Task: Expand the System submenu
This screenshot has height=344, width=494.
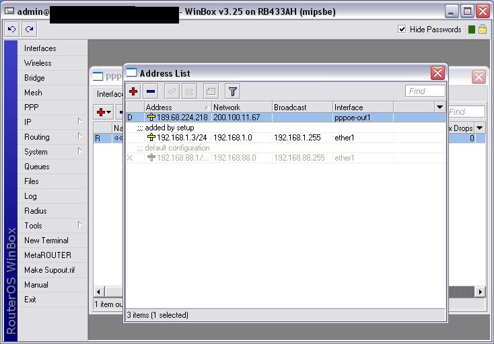Action: pos(52,152)
